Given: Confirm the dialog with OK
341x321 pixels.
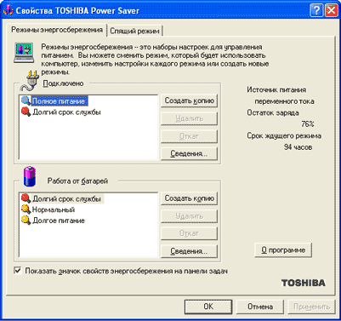Looking at the screenshot, I should [x=208, y=307].
